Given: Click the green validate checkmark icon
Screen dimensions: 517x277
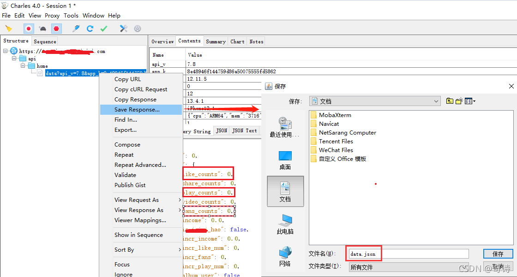Looking at the screenshot, I should coord(104,29).
